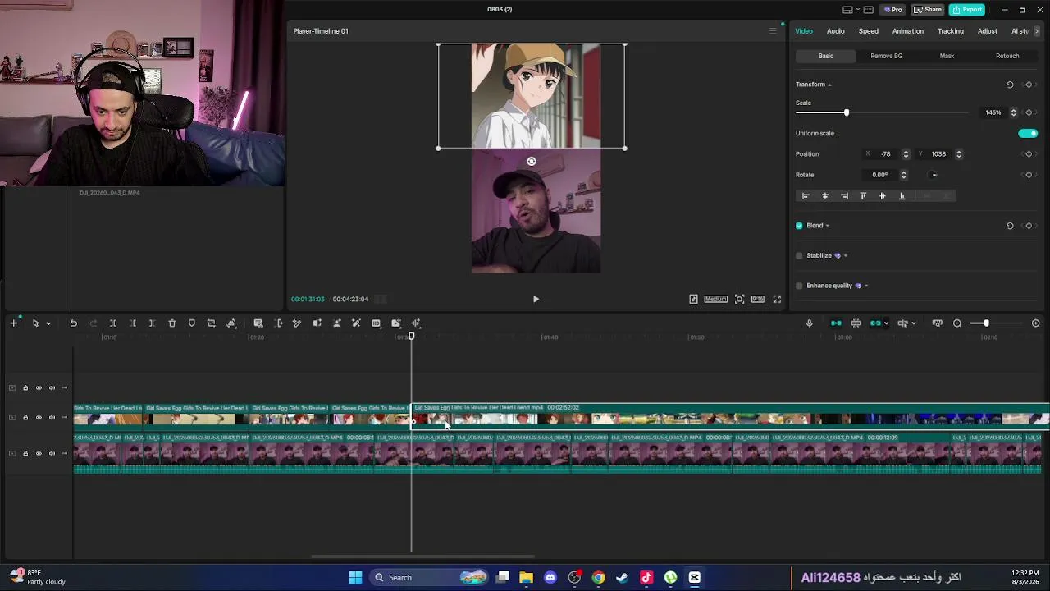Open the linkage dropdown arrow in timeline toolbar
This screenshot has height=591, width=1050.
coord(886,323)
